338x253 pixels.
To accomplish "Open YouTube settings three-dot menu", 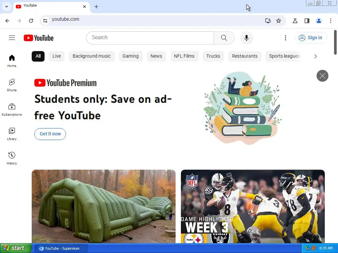I will point(286,38).
